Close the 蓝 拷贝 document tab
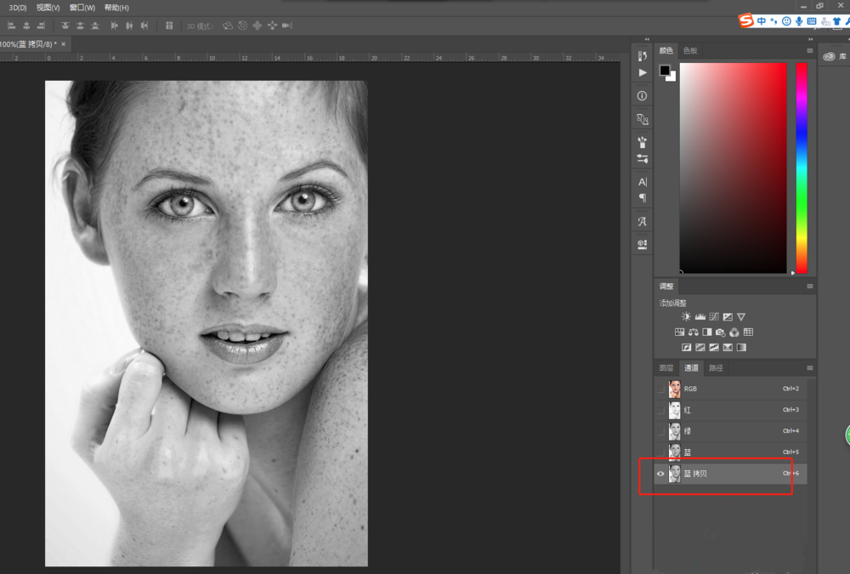The width and height of the screenshot is (850, 574). pyautogui.click(x=63, y=43)
